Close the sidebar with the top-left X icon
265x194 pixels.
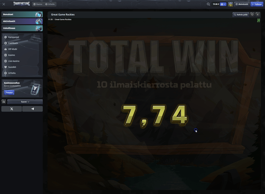(x=4, y=4)
